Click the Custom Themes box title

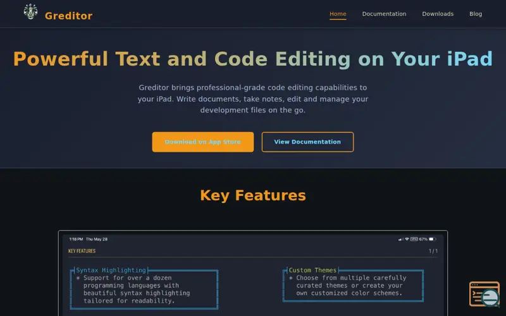(x=312, y=270)
